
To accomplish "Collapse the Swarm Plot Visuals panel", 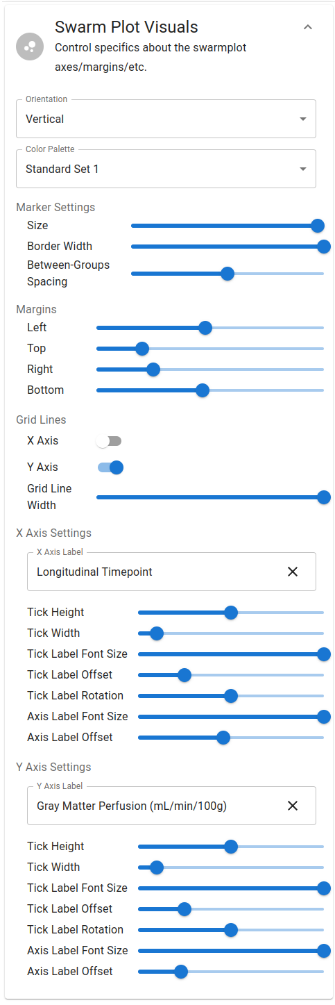I will [x=309, y=27].
